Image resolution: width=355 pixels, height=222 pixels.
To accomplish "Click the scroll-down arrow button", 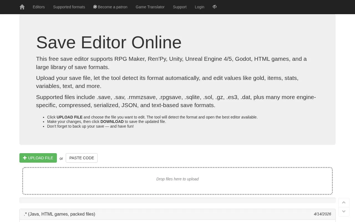I will pyautogui.click(x=344, y=212).
